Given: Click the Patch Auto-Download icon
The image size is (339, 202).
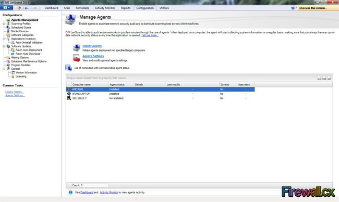Looking at the screenshot, I should (x=13, y=54).
